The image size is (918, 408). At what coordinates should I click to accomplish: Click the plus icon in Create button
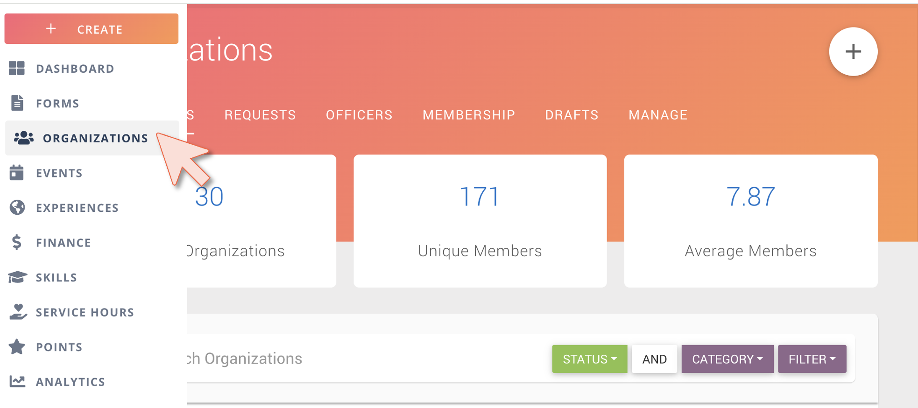(51, 29)
